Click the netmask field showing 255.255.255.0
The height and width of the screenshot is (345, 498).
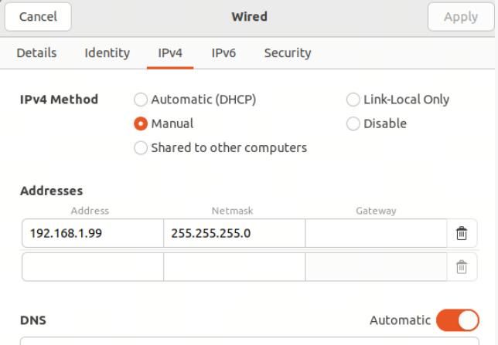click(x=234, y=233)
